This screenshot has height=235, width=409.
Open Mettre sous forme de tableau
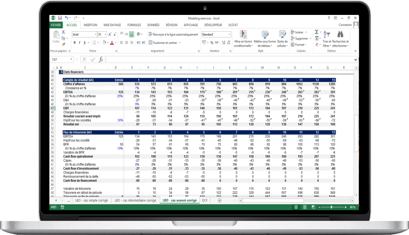tap(265, 39)
